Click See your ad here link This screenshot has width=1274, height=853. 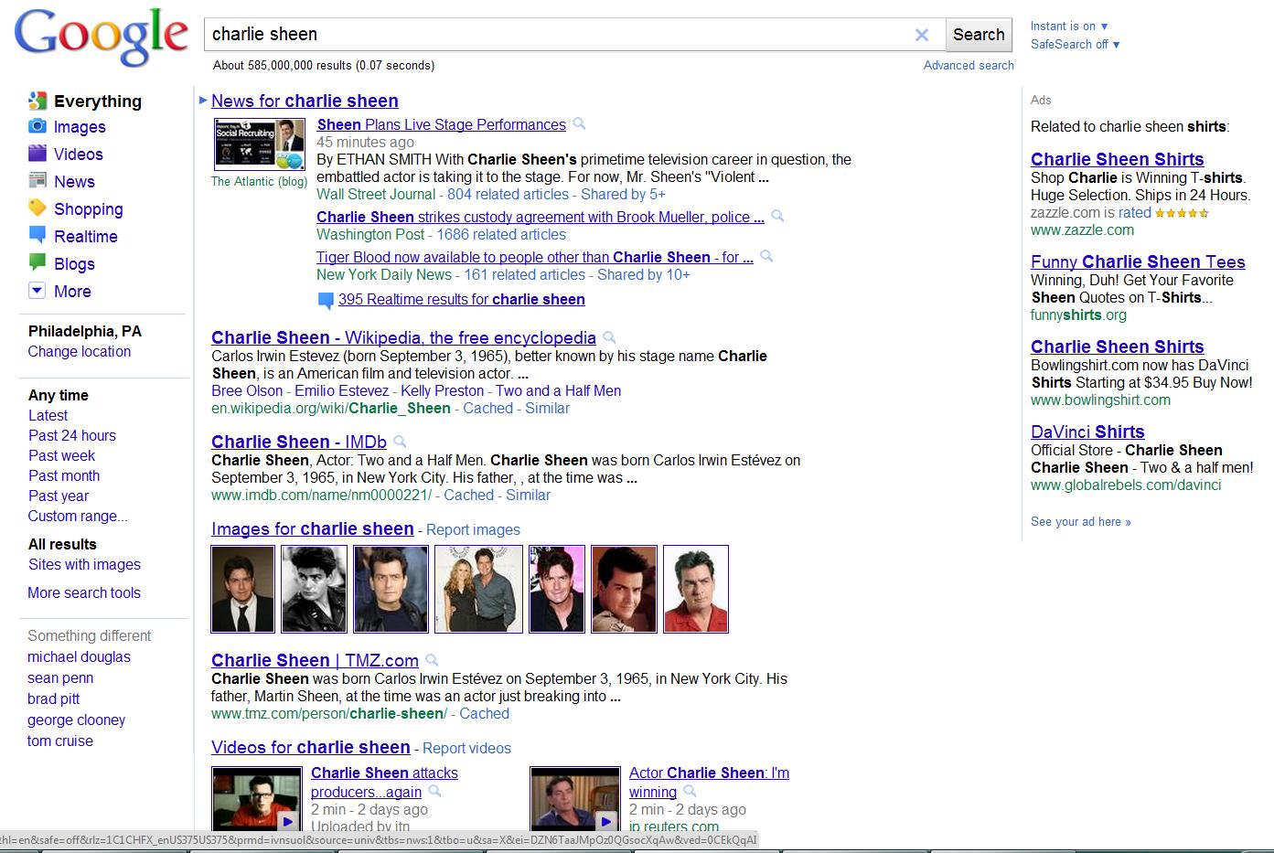tap(1081, 522)
